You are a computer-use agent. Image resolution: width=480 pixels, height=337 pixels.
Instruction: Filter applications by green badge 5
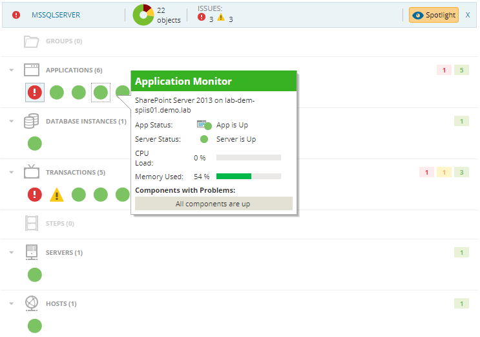[x=461, y=71]
